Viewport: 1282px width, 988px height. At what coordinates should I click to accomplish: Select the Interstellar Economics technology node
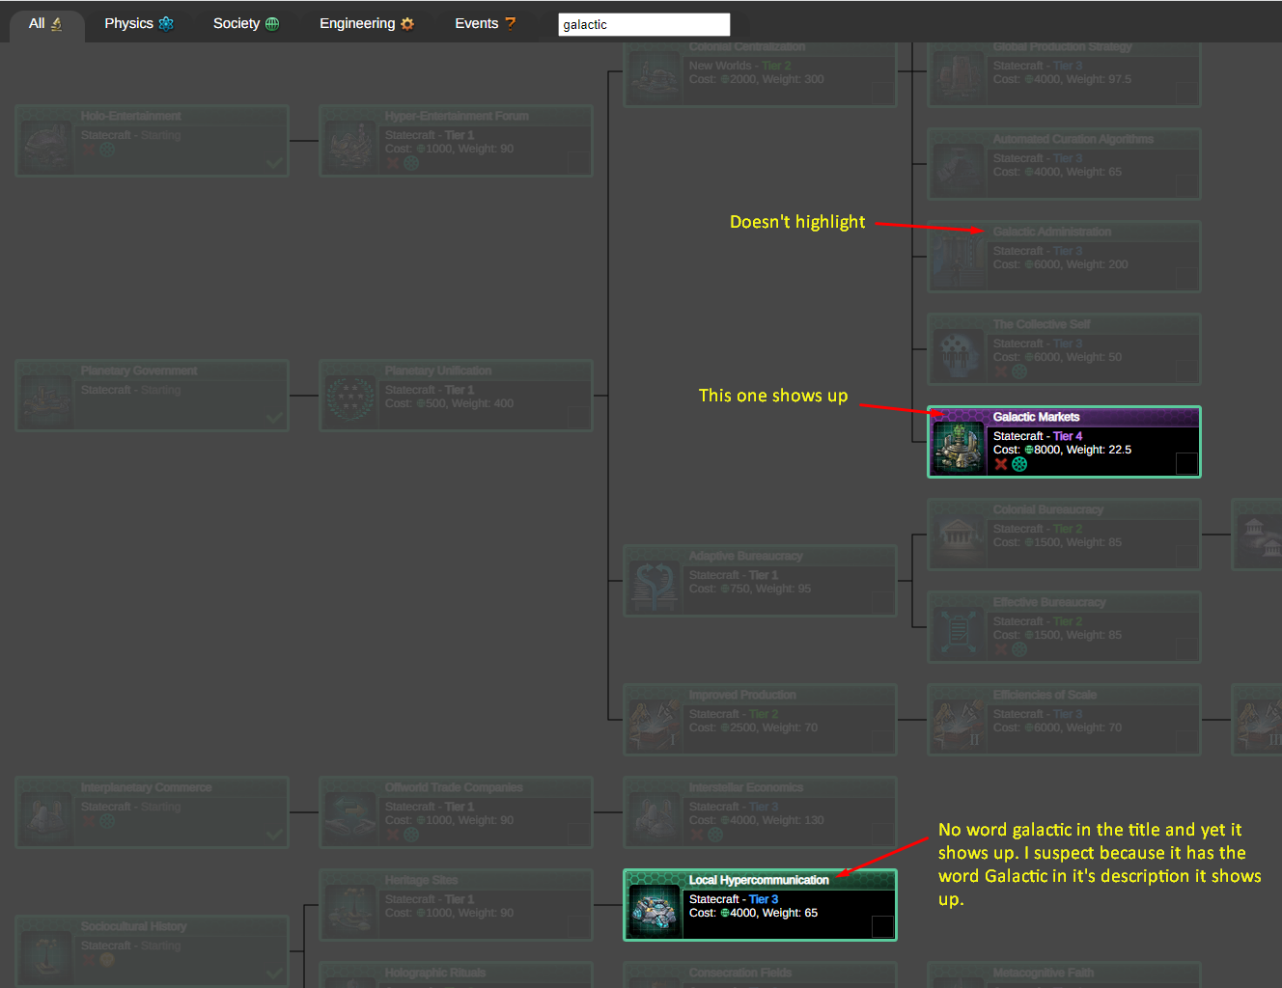click(760, 811)
